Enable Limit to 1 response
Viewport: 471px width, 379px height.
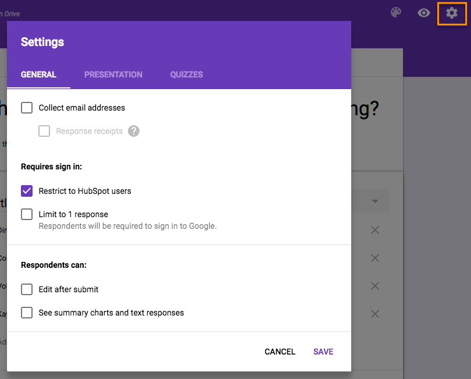(x=27, y=214)
